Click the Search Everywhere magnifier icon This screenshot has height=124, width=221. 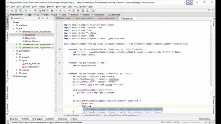[x=209, y=11]
